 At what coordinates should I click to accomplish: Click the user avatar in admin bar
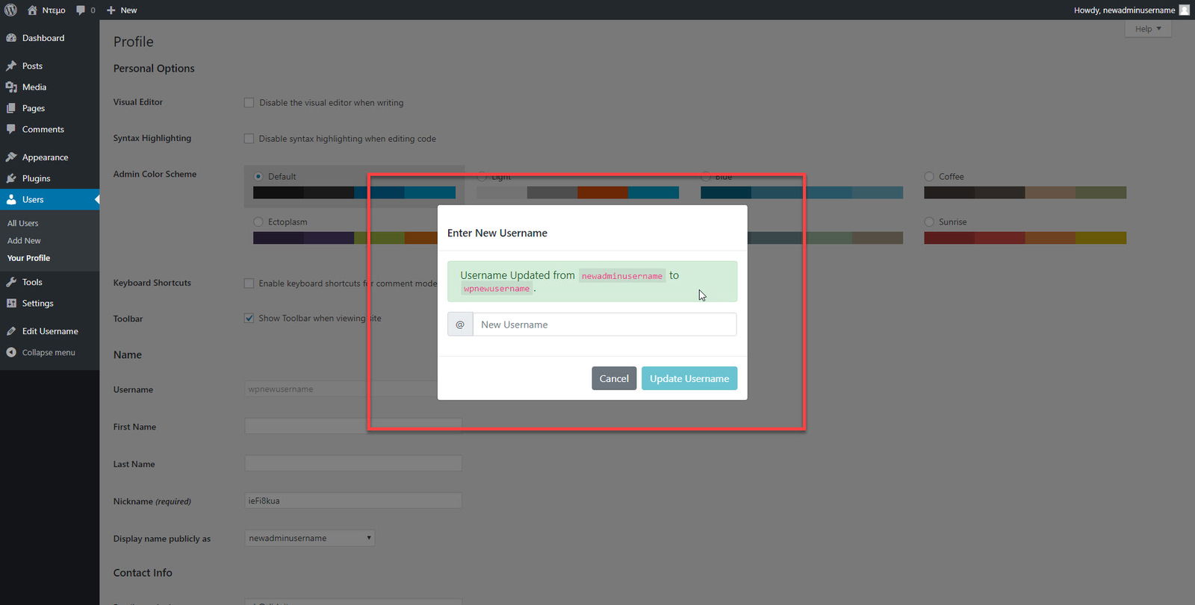click(x=1184, y=10)
